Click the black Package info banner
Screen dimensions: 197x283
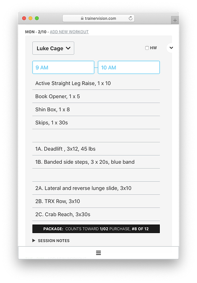[96, 229]
